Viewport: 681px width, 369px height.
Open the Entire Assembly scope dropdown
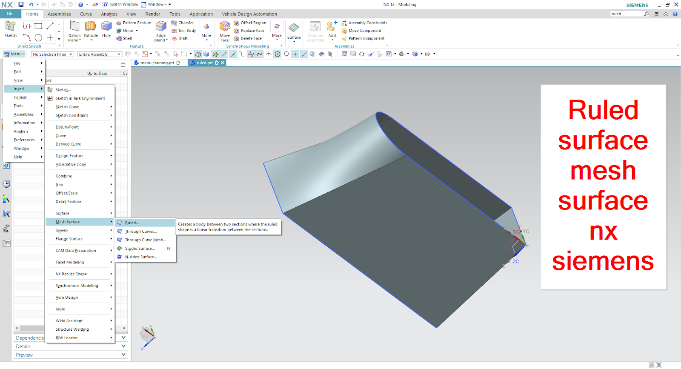pyautogui.click(x=100, y=54)
